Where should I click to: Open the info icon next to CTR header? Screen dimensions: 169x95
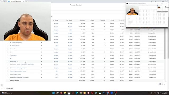pos(113,20)
